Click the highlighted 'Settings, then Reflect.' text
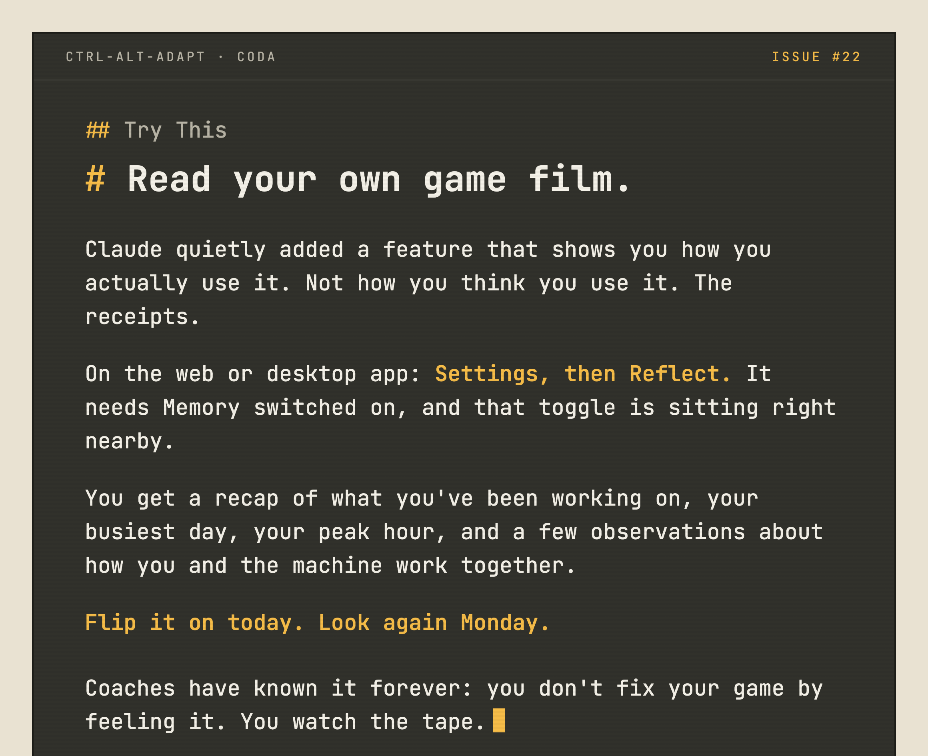Image resolution: width=928 pixels, height=756 pixels. point(583,374)
